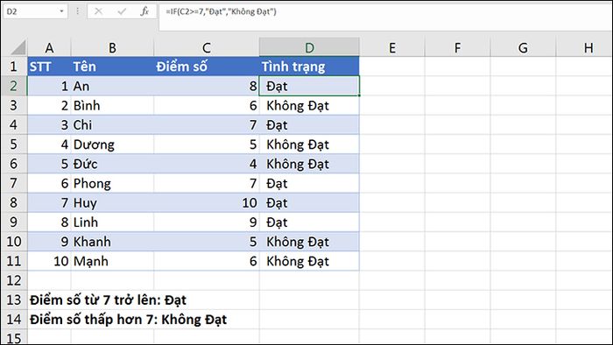
Task: Select row 2 header
Action: coord(14,86)
